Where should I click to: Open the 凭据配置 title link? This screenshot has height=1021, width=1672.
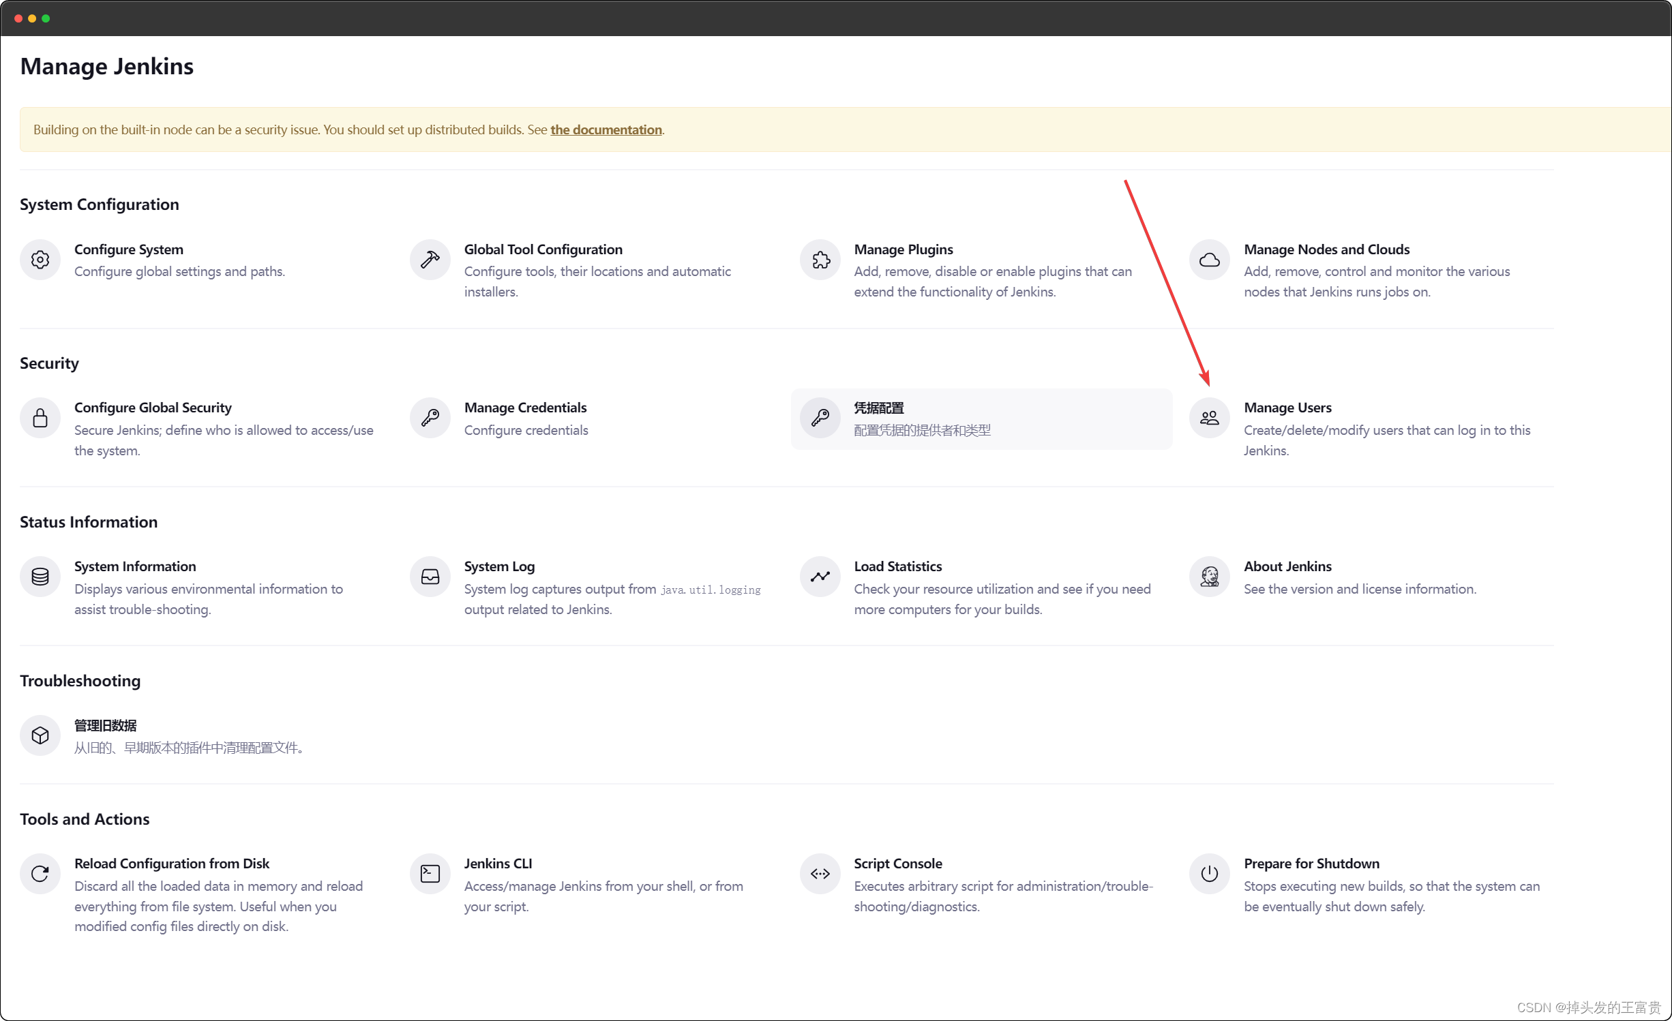click(879, 408)
